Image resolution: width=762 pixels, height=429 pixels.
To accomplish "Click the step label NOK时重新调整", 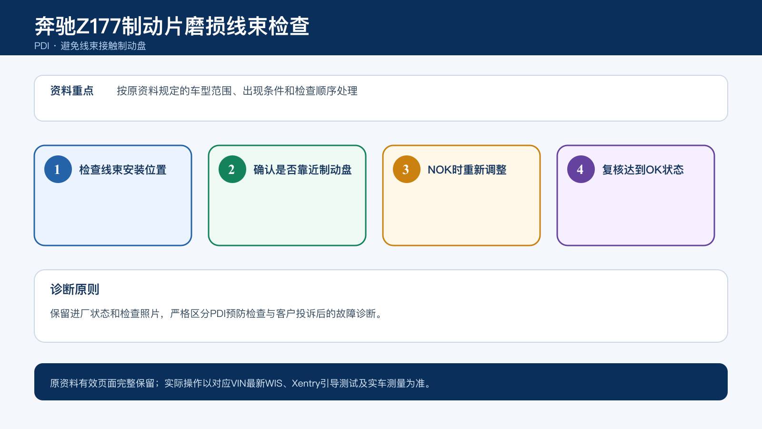I will click(467, 170).
